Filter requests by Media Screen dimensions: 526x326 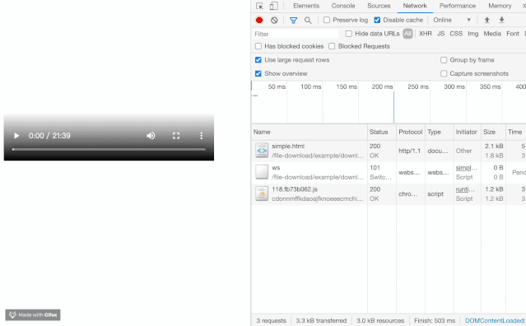pos(492,34)
